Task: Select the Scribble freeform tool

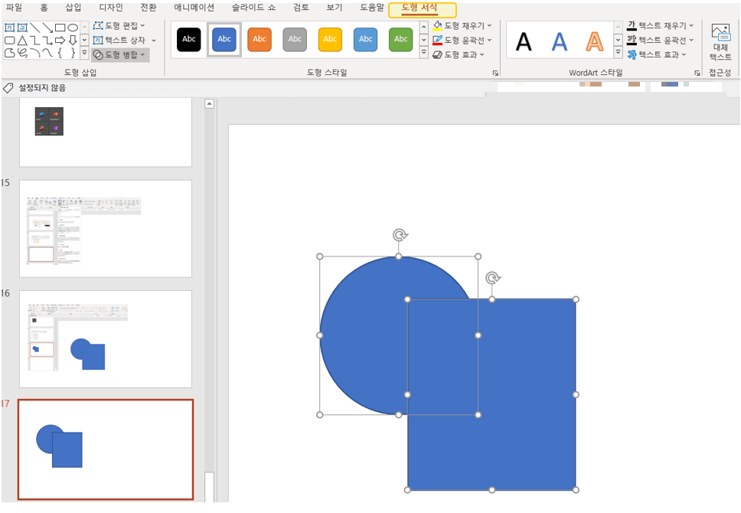Action: tap(22, 53)
